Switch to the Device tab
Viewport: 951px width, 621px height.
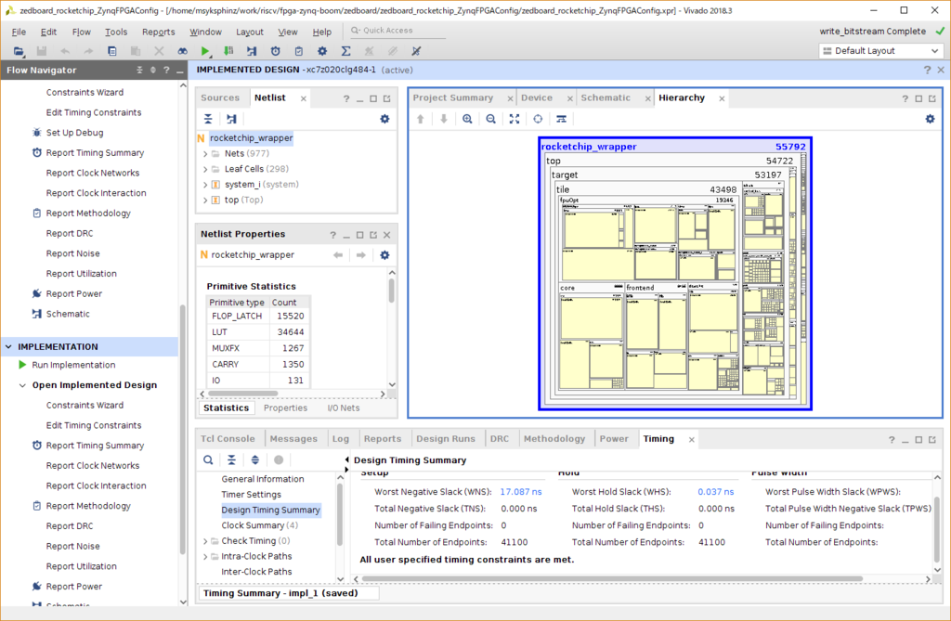[x=537, y=97]
